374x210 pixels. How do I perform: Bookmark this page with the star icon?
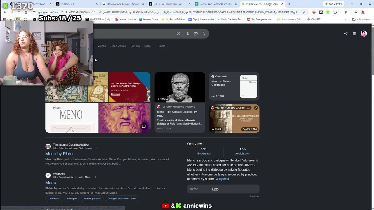(x=304, y=12)
